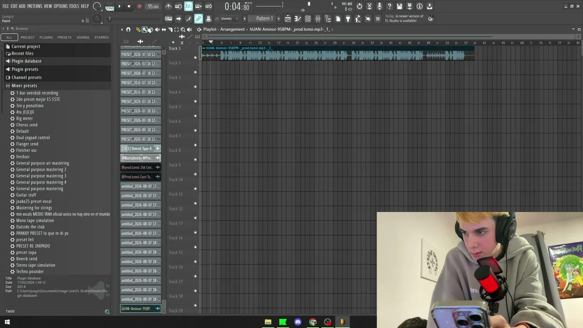
Task: Save the project with the floppy icon
Action: pyautogui.click(x=399, y=6)
